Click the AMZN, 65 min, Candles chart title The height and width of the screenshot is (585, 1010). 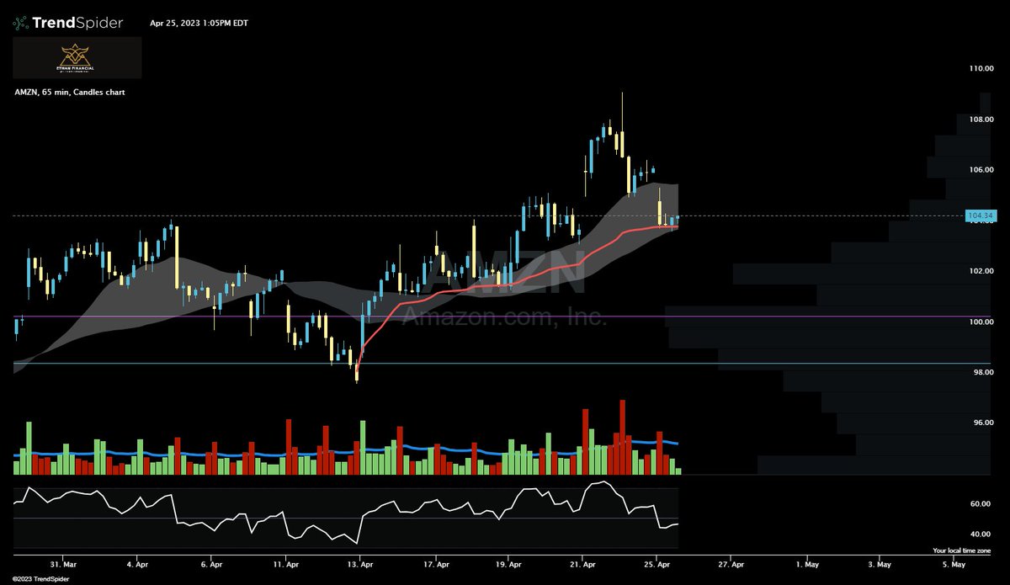pyautogui.click(x=69, y=92)
